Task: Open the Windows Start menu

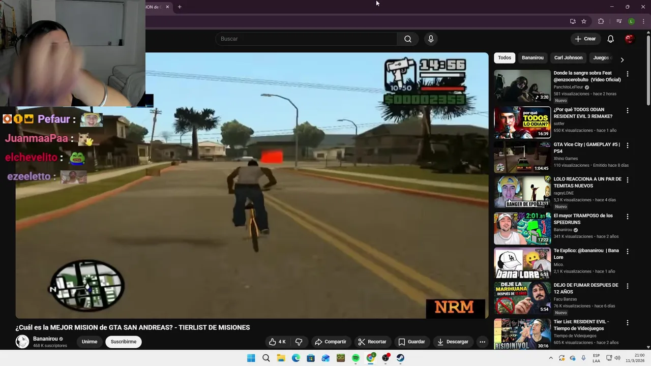Action: 251,358
